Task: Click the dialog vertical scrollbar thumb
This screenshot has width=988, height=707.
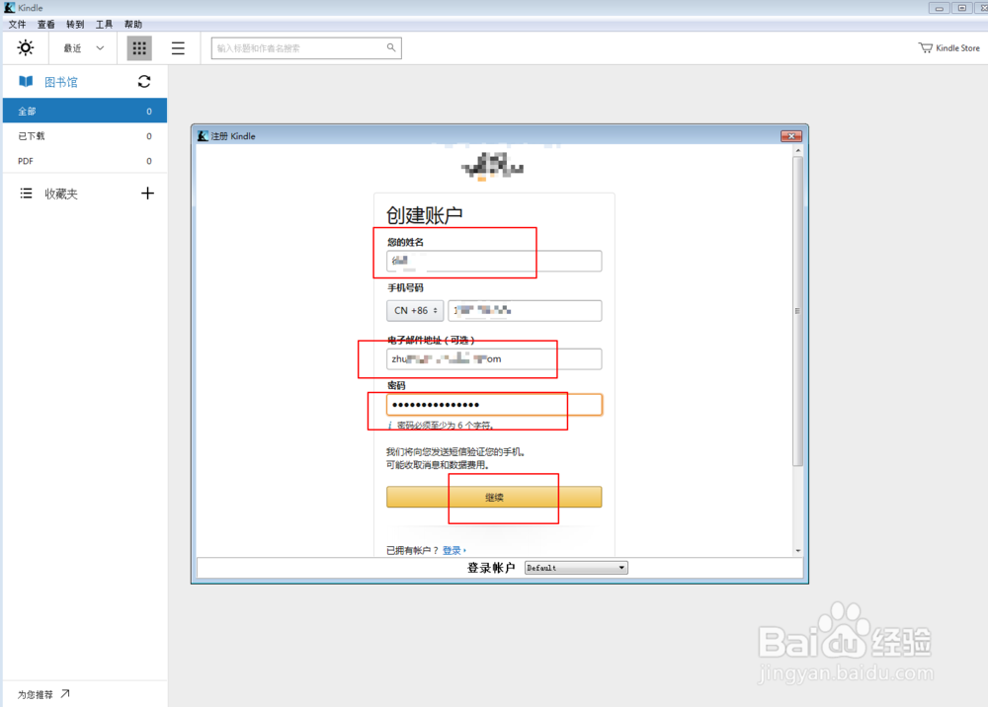Action: tap(797, 311)
